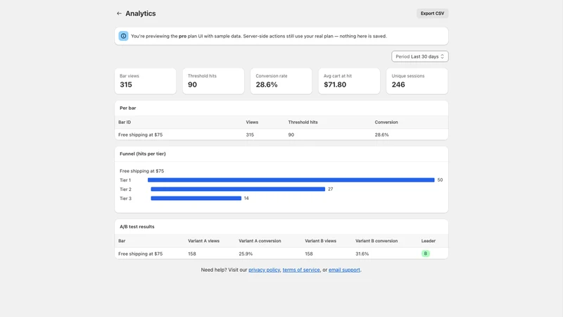Click the green B leader badge
This screenshot has height=317, width=563.
(426, 254)
